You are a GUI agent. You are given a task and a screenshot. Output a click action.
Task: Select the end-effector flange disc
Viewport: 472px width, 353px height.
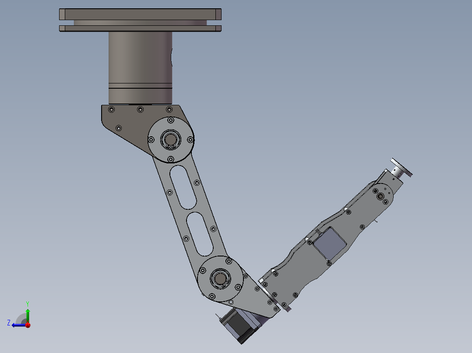coord(402,167)
